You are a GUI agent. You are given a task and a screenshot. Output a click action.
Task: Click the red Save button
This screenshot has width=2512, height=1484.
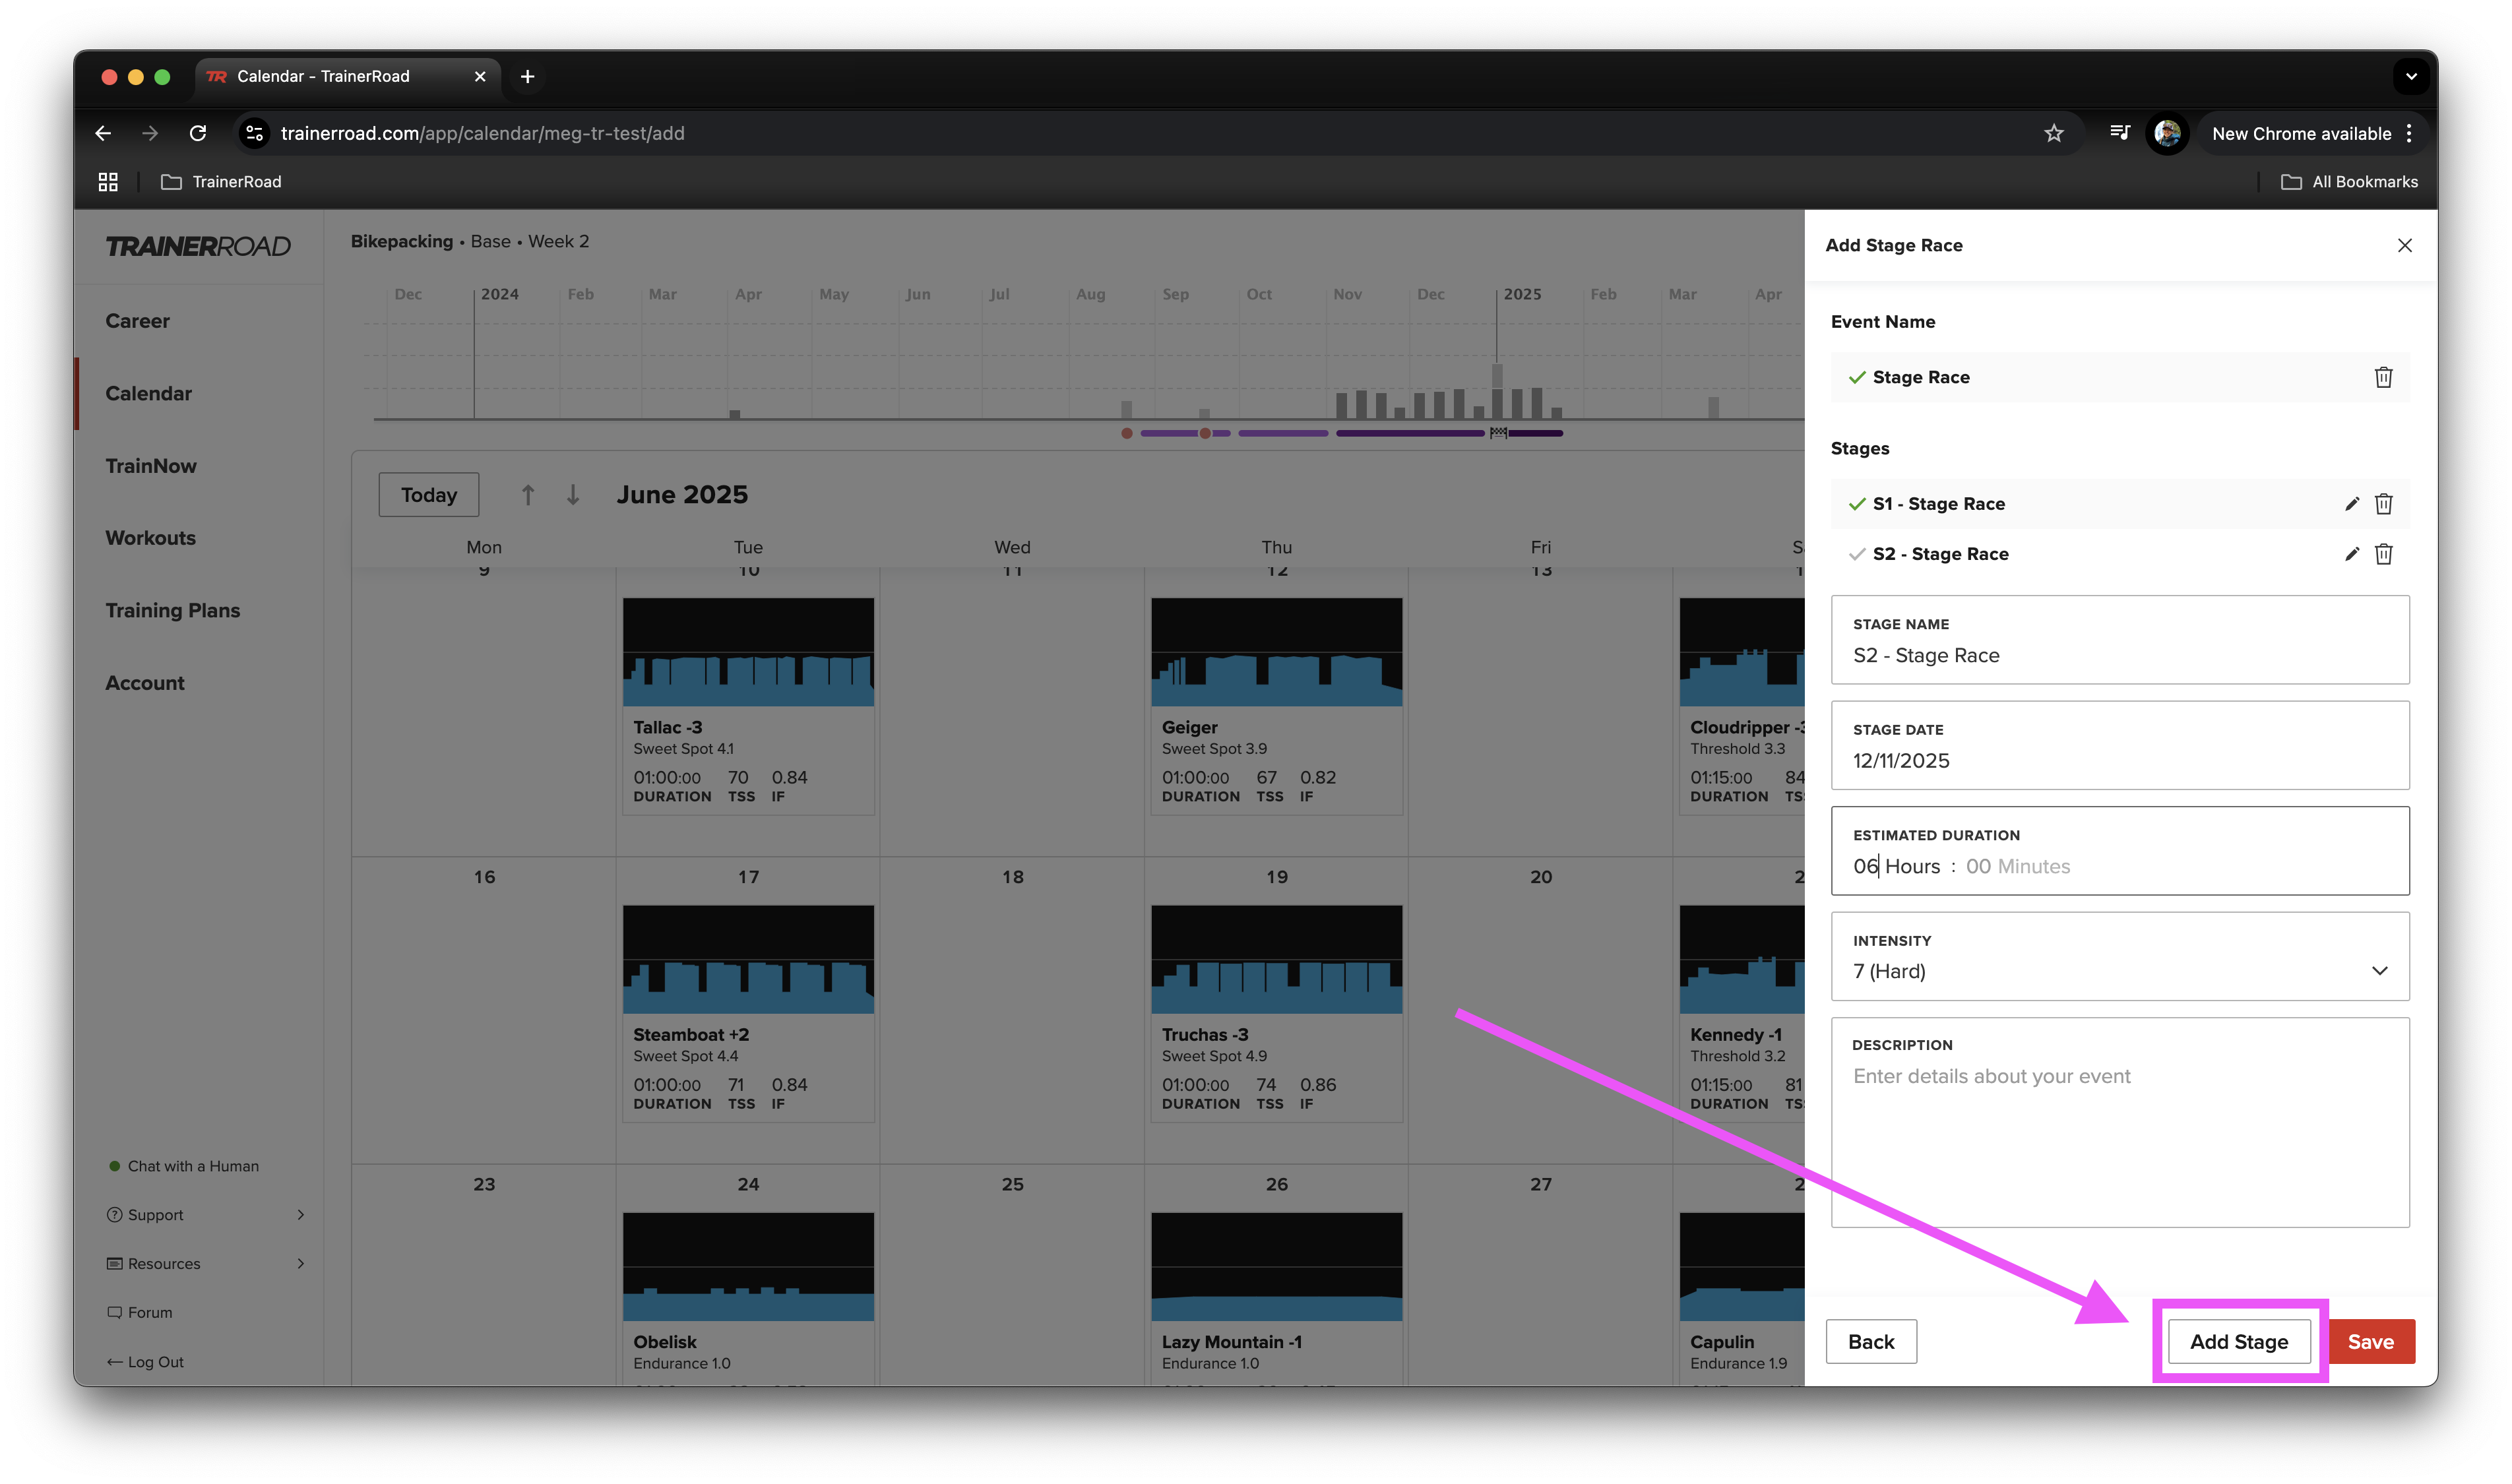(2371, 1342)
